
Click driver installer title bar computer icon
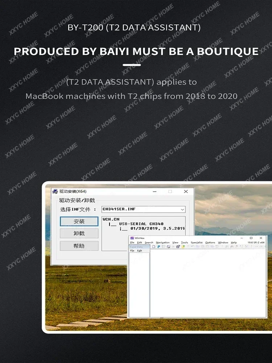tap(55, 191)
